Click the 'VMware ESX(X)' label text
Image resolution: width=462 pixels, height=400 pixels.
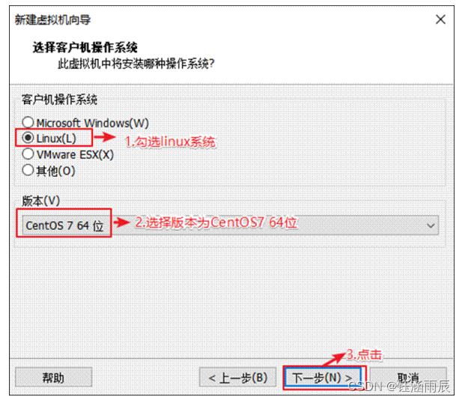pyautogui.click(x=75, y=154)
